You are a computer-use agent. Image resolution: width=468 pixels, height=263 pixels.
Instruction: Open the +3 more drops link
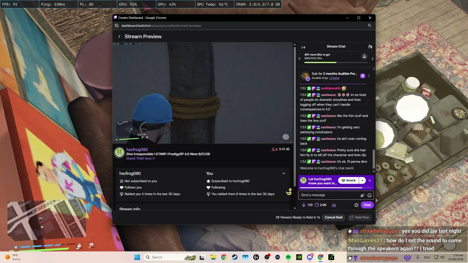334,78
